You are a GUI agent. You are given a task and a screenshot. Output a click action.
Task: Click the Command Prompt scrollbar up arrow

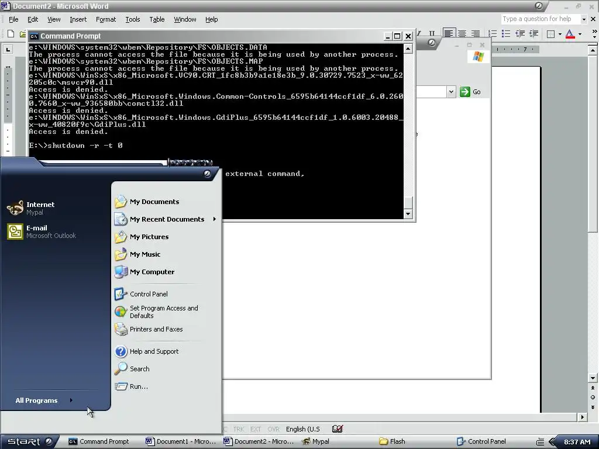(408, 49)
